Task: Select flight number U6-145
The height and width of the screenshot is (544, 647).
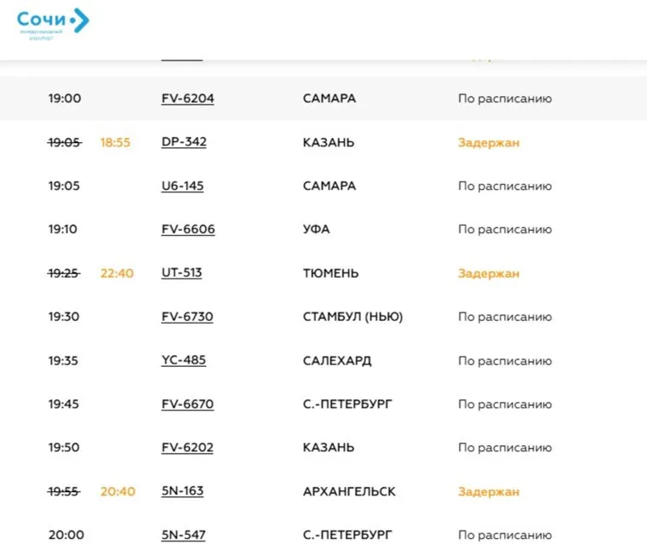Action: click(x=182, y=186)
